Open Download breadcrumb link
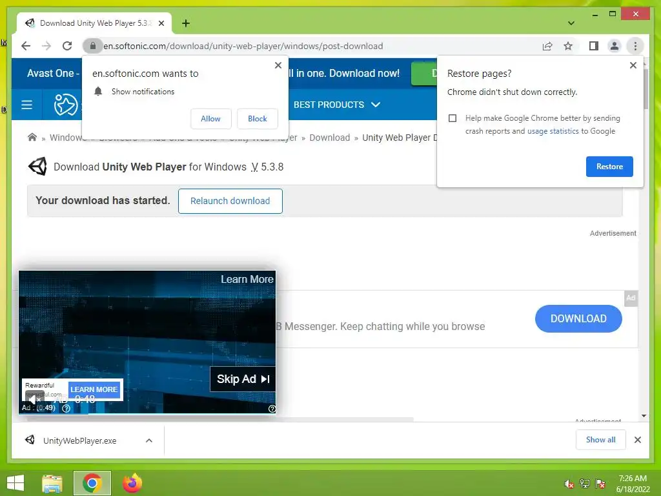661x496 pixels. click(329, 138)
